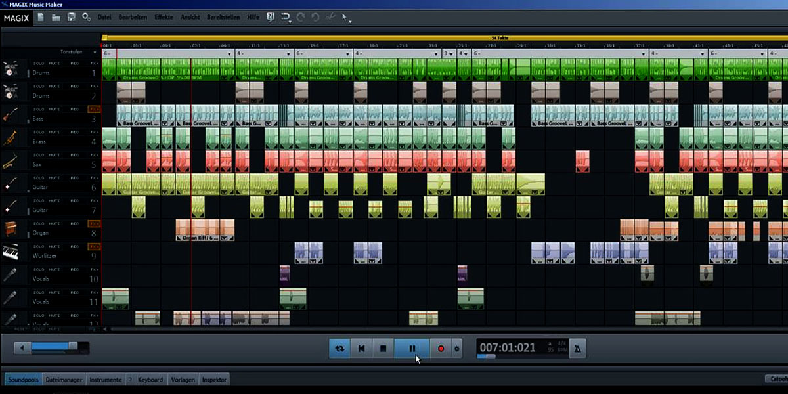
Task: Open FX menu of the Sax track
Action: 94,155
